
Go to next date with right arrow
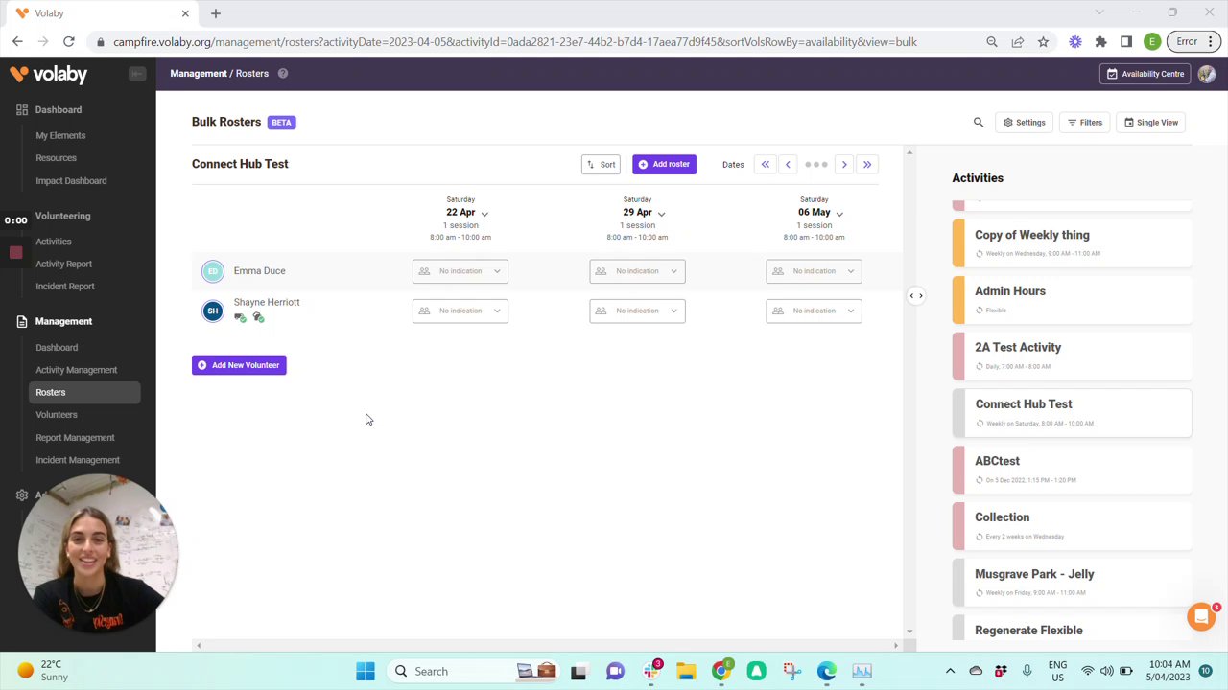[844, 164]
